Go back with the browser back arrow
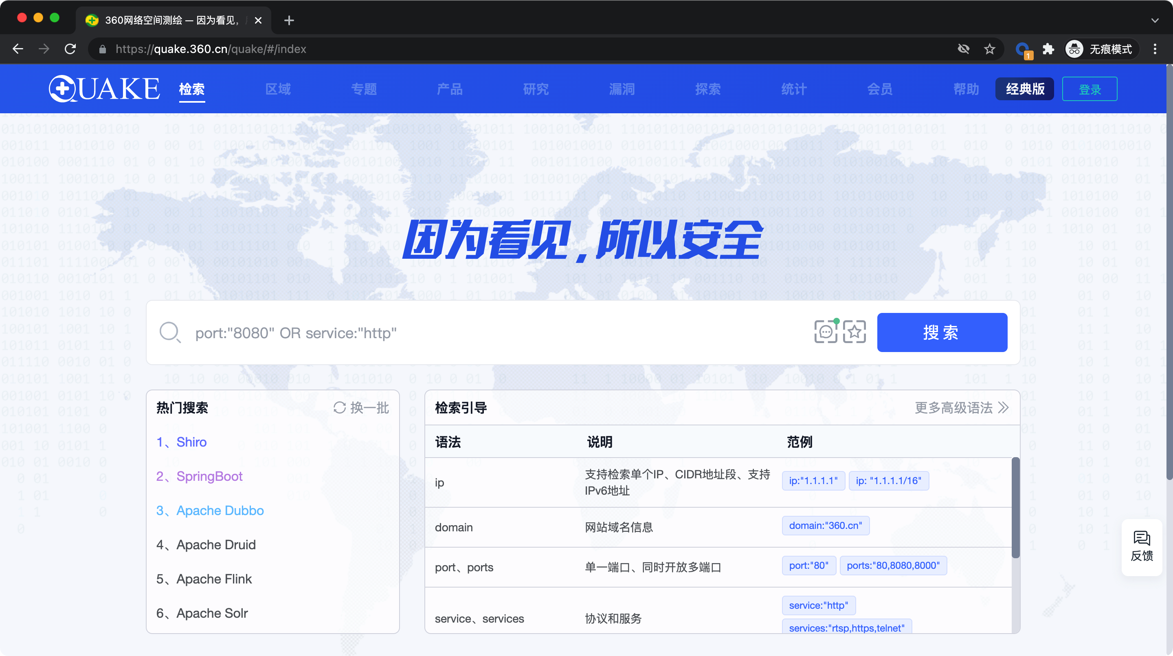Screen dimensions: 1173x656 click(18, 49)
